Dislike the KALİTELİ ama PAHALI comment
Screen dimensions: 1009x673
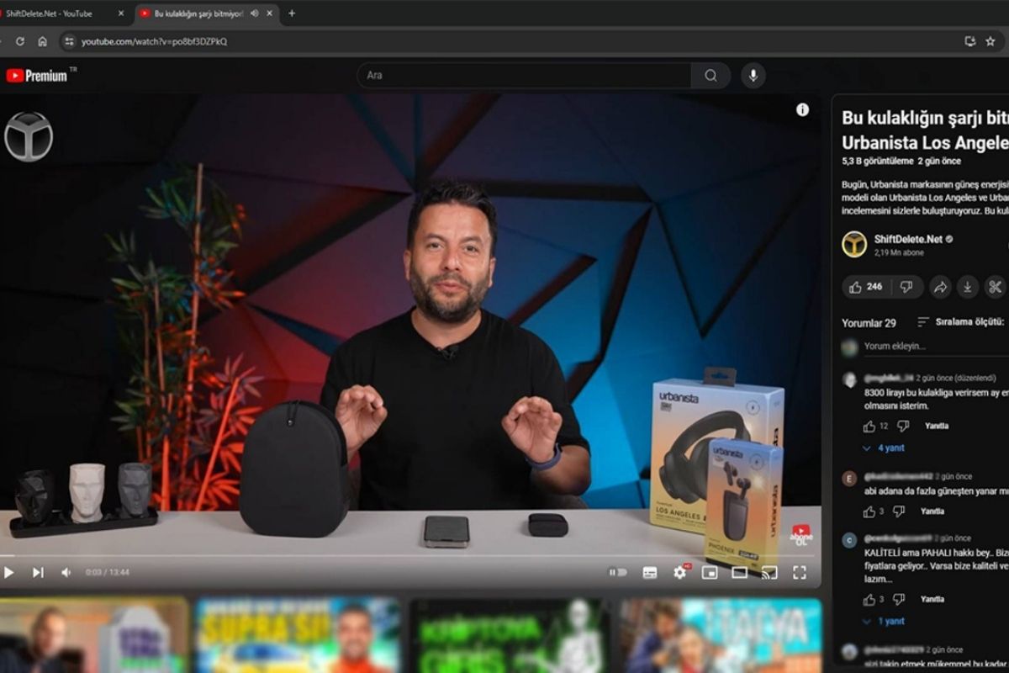pyautogui.click(x=899, y=600)
